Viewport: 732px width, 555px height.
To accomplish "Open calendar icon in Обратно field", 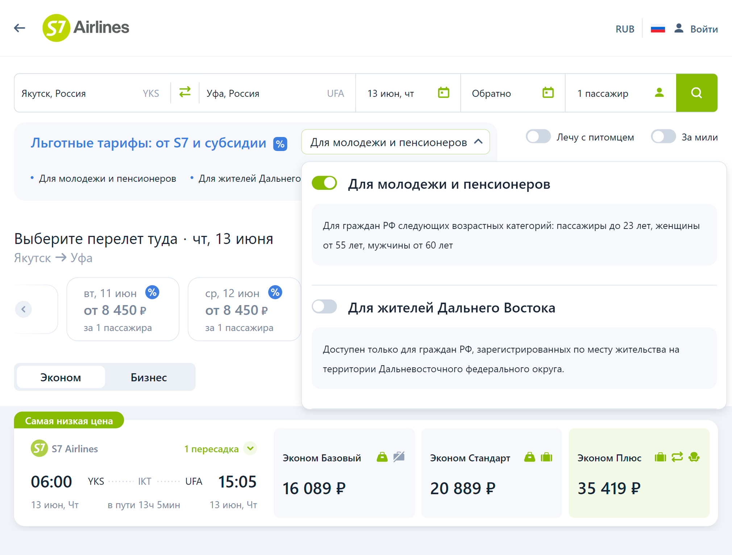I will point(548,92).
